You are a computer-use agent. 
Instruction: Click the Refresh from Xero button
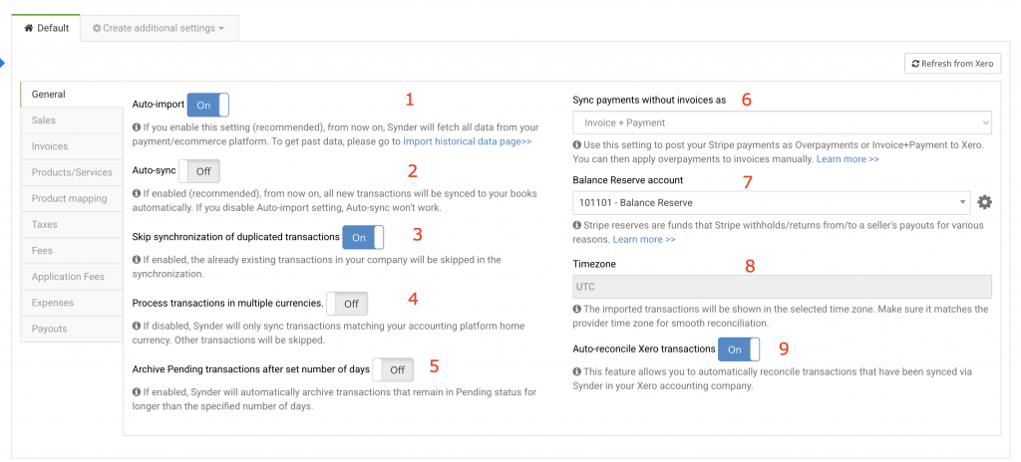coord(951,64)
